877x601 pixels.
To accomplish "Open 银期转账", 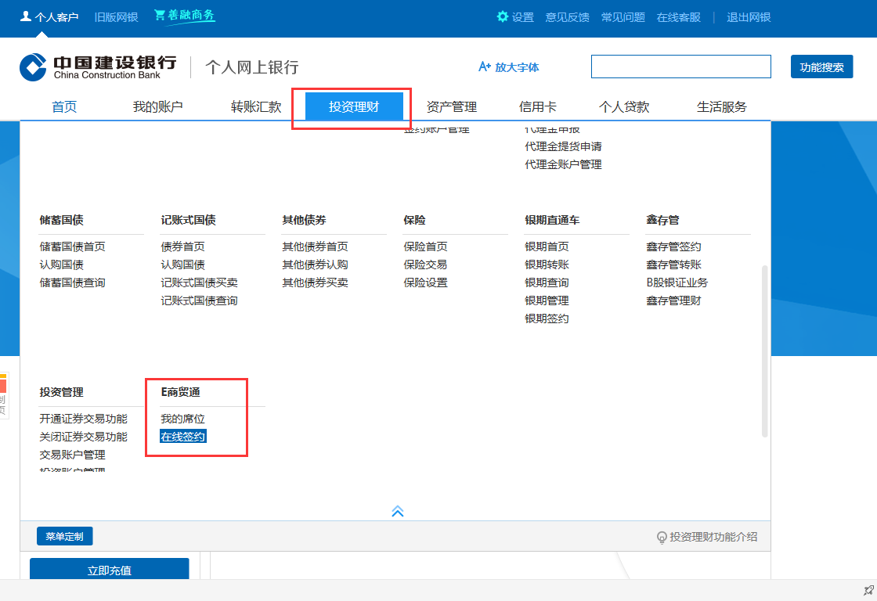I will pos(547,265).
